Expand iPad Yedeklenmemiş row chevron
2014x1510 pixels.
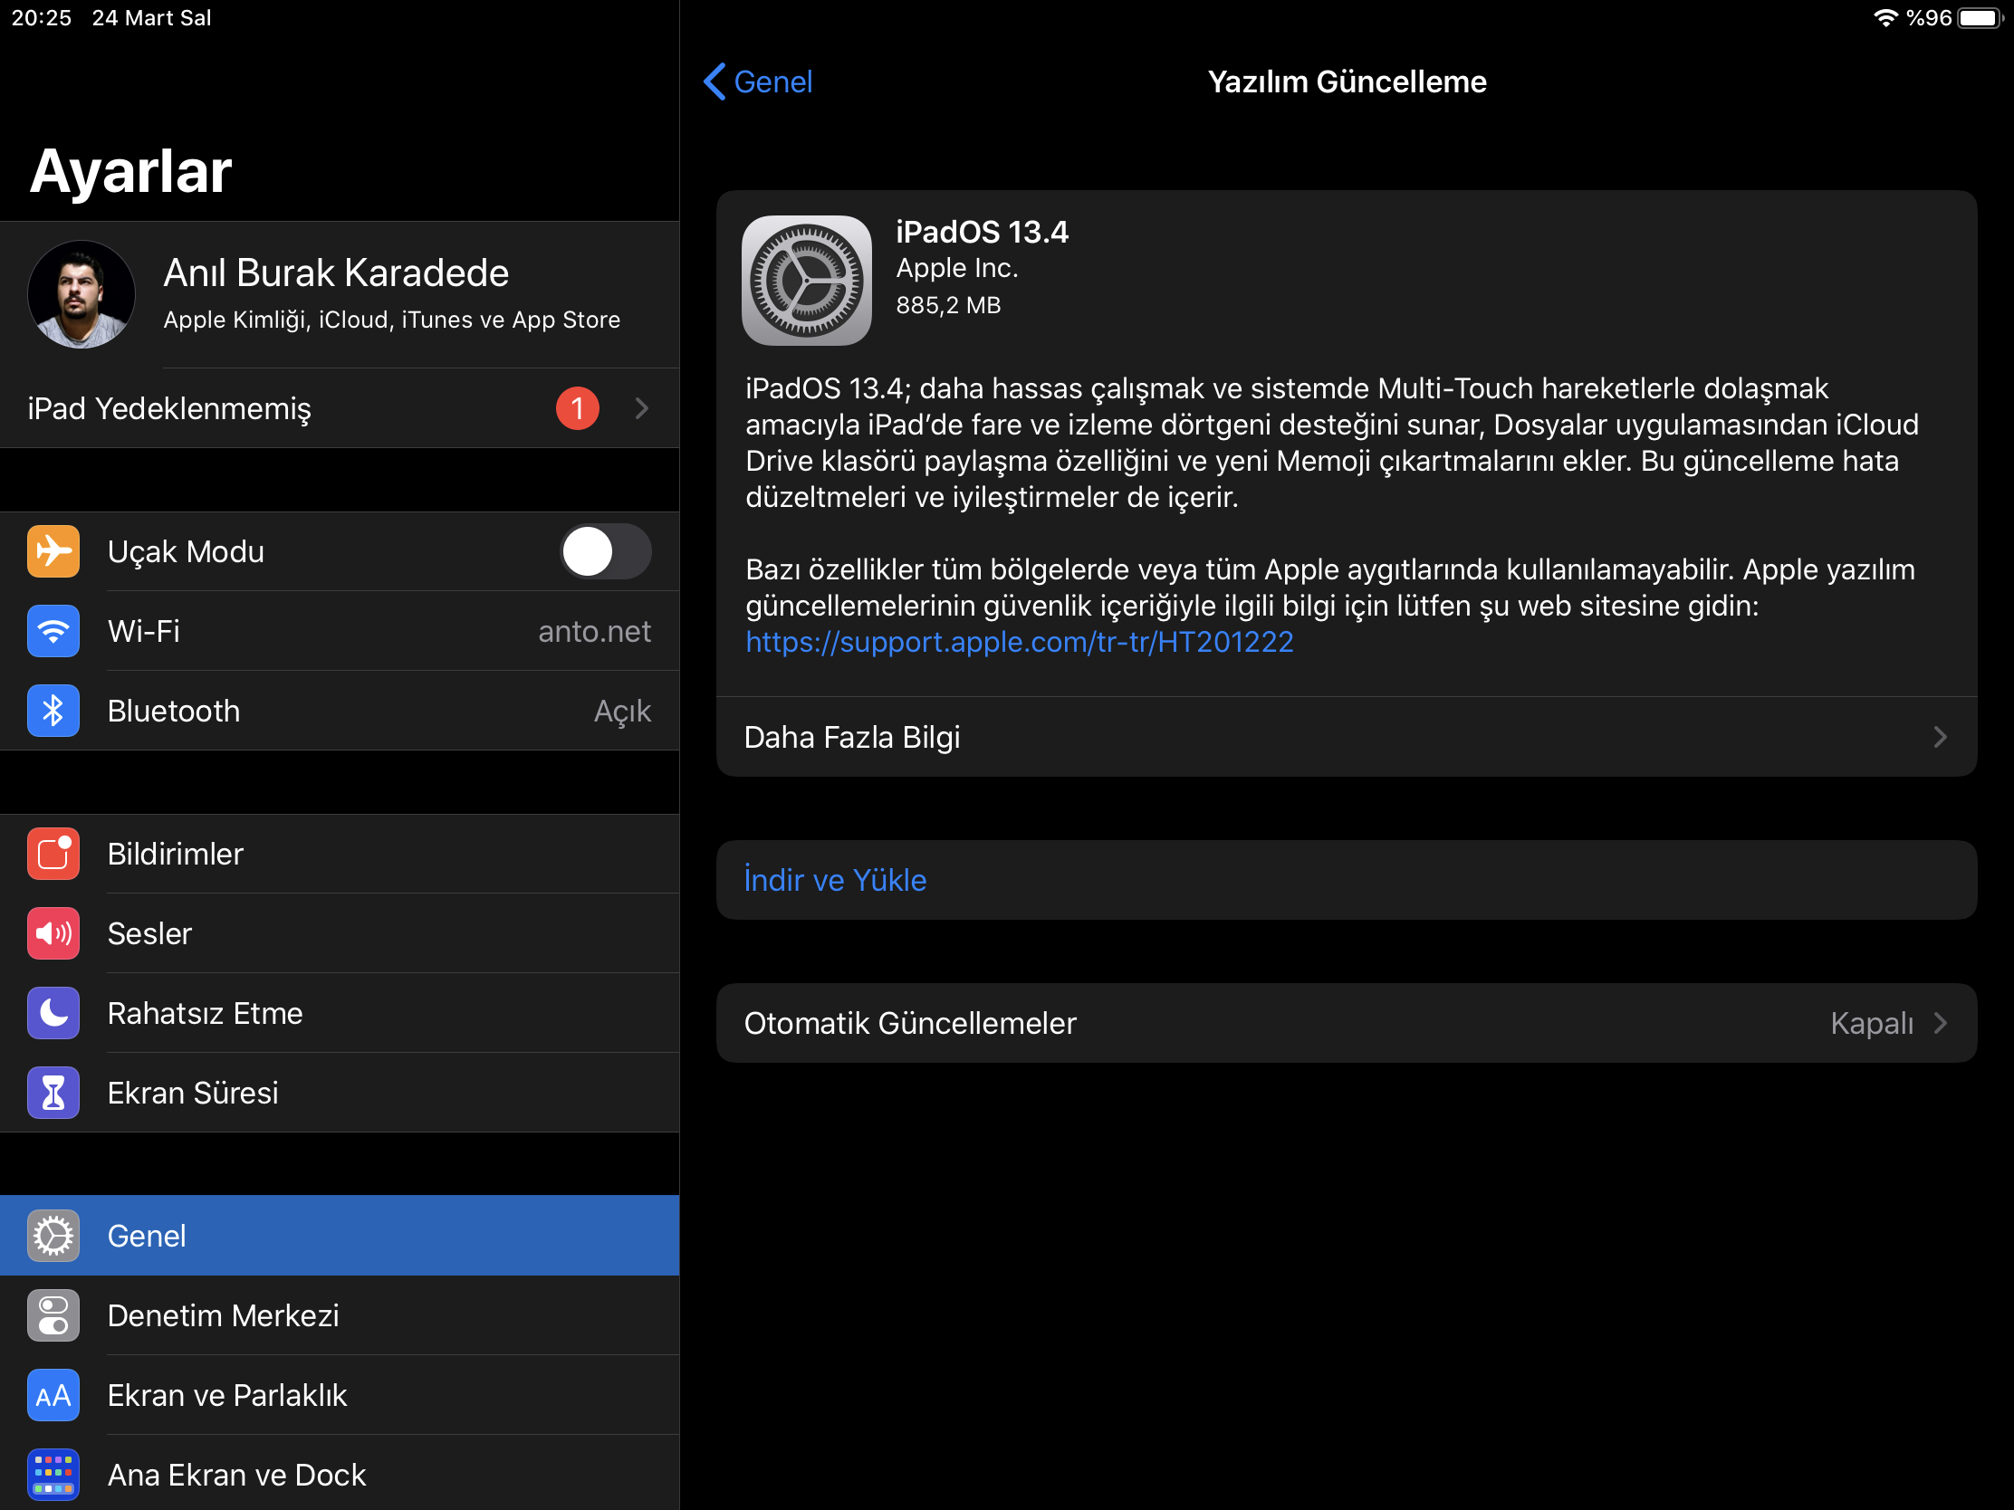point(642,407)
